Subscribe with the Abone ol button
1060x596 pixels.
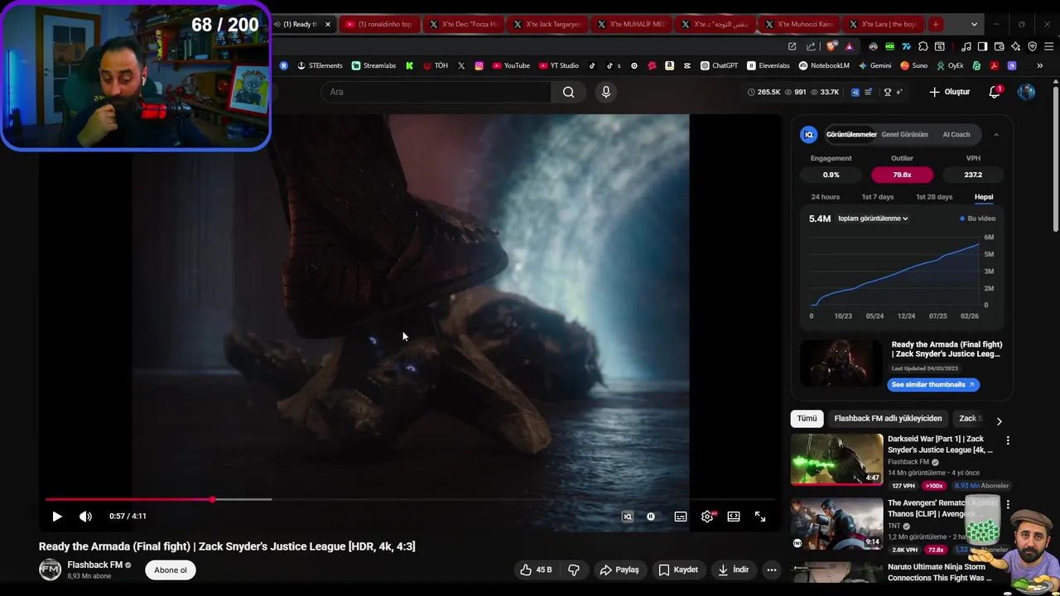171,570
